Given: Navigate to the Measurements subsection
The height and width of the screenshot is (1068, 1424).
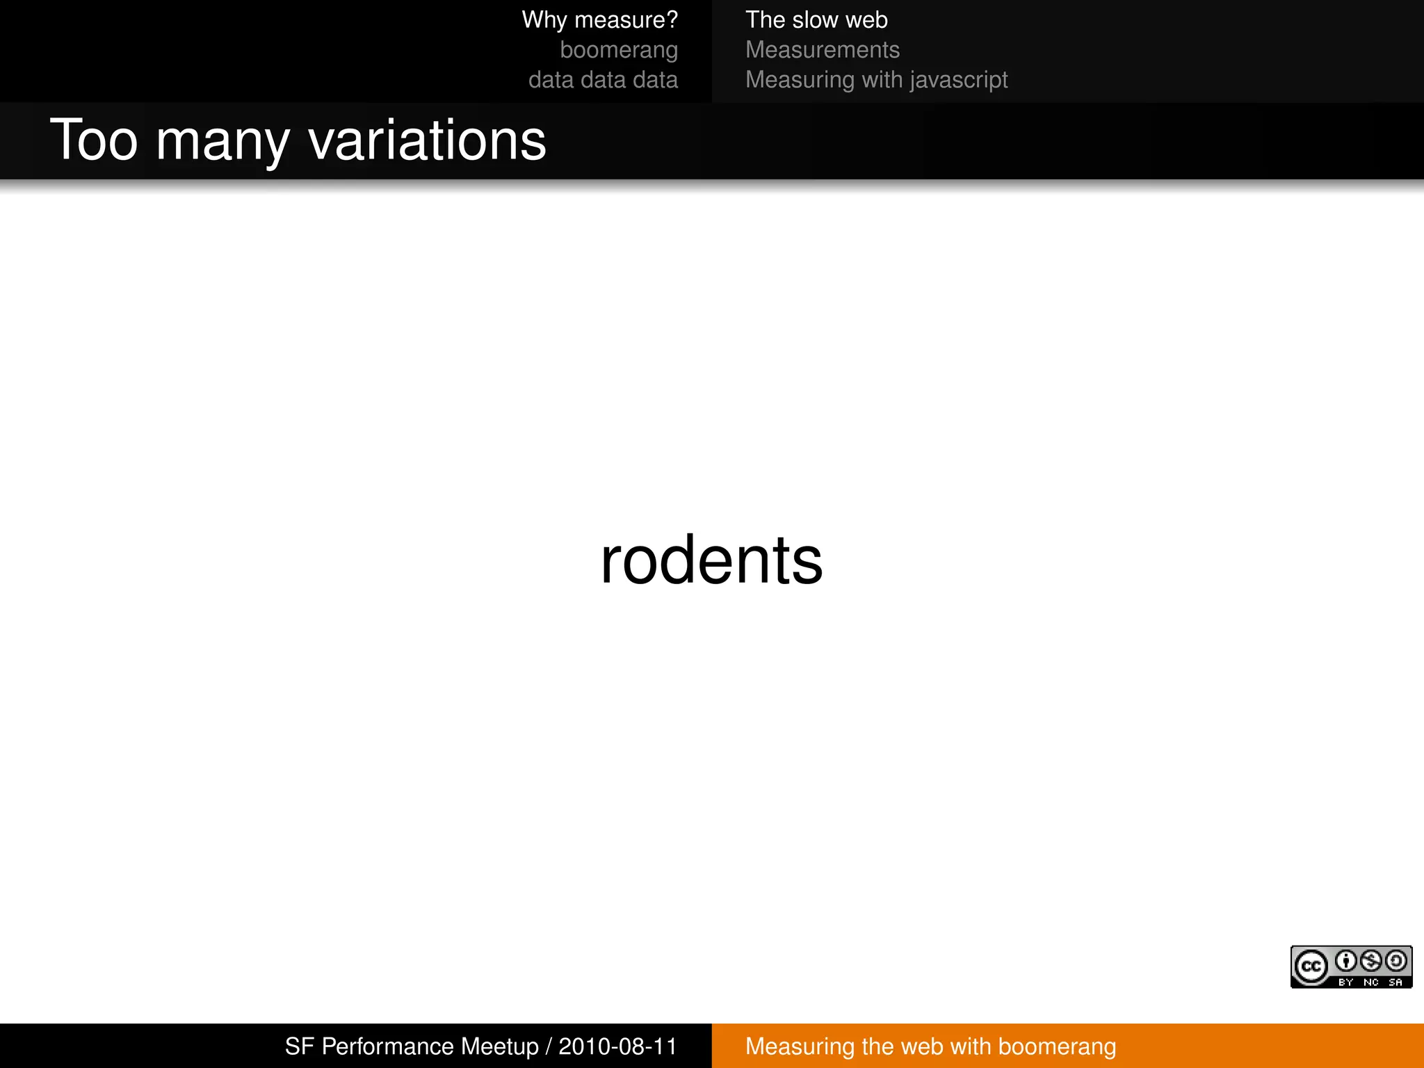Looking at the screenshot, I should coord(822,50).
